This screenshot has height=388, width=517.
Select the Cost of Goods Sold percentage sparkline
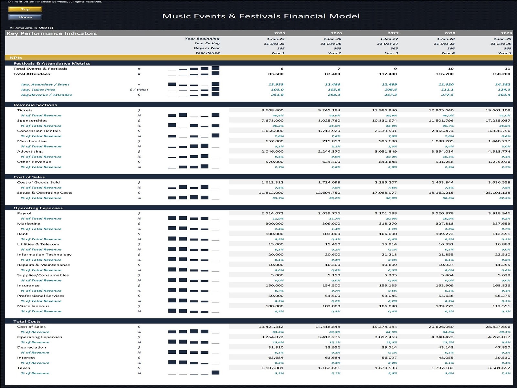pos(194,187)
